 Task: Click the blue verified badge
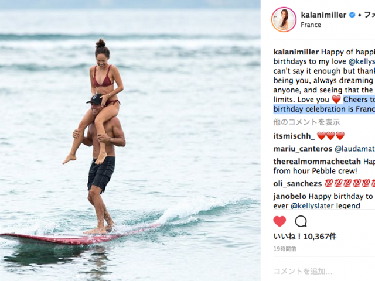pyautogui.click(x=352, y=15)
